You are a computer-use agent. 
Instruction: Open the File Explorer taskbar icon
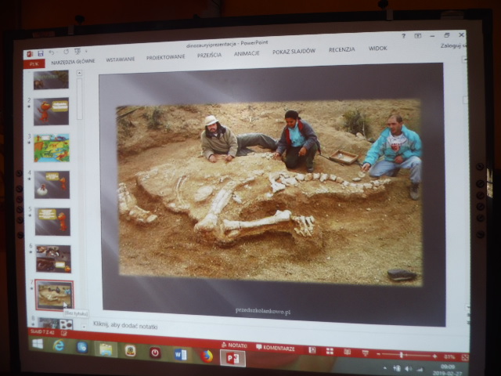[106, 350]
